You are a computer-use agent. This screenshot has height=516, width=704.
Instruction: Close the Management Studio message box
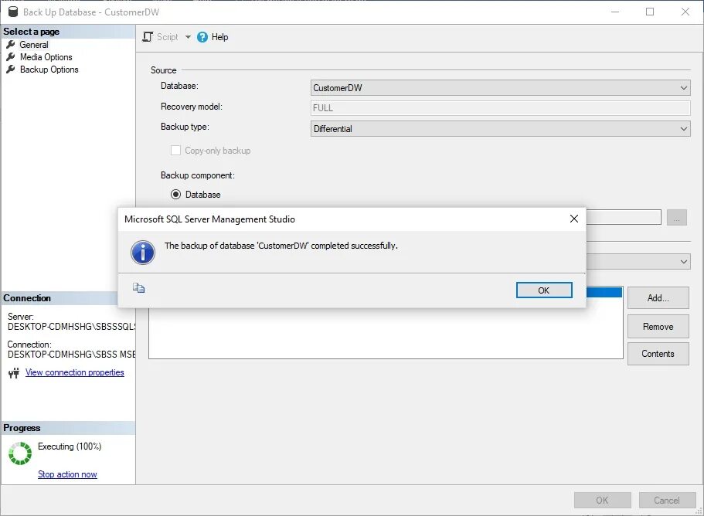pos(574,219)
